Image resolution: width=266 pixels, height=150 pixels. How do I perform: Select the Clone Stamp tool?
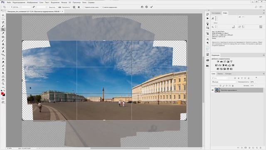click(3, 44)
